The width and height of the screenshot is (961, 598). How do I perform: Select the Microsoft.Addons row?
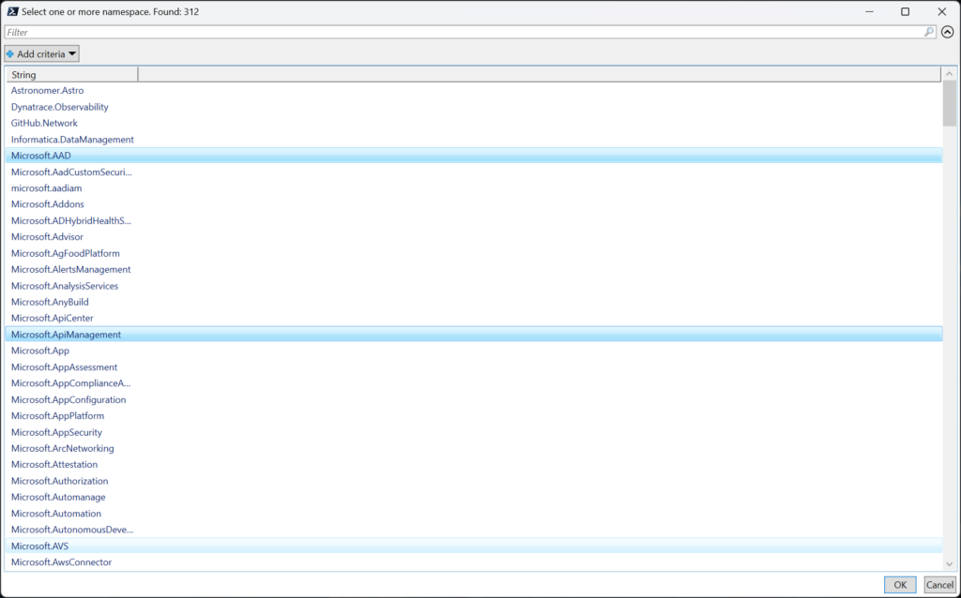(x=474, y=204)
